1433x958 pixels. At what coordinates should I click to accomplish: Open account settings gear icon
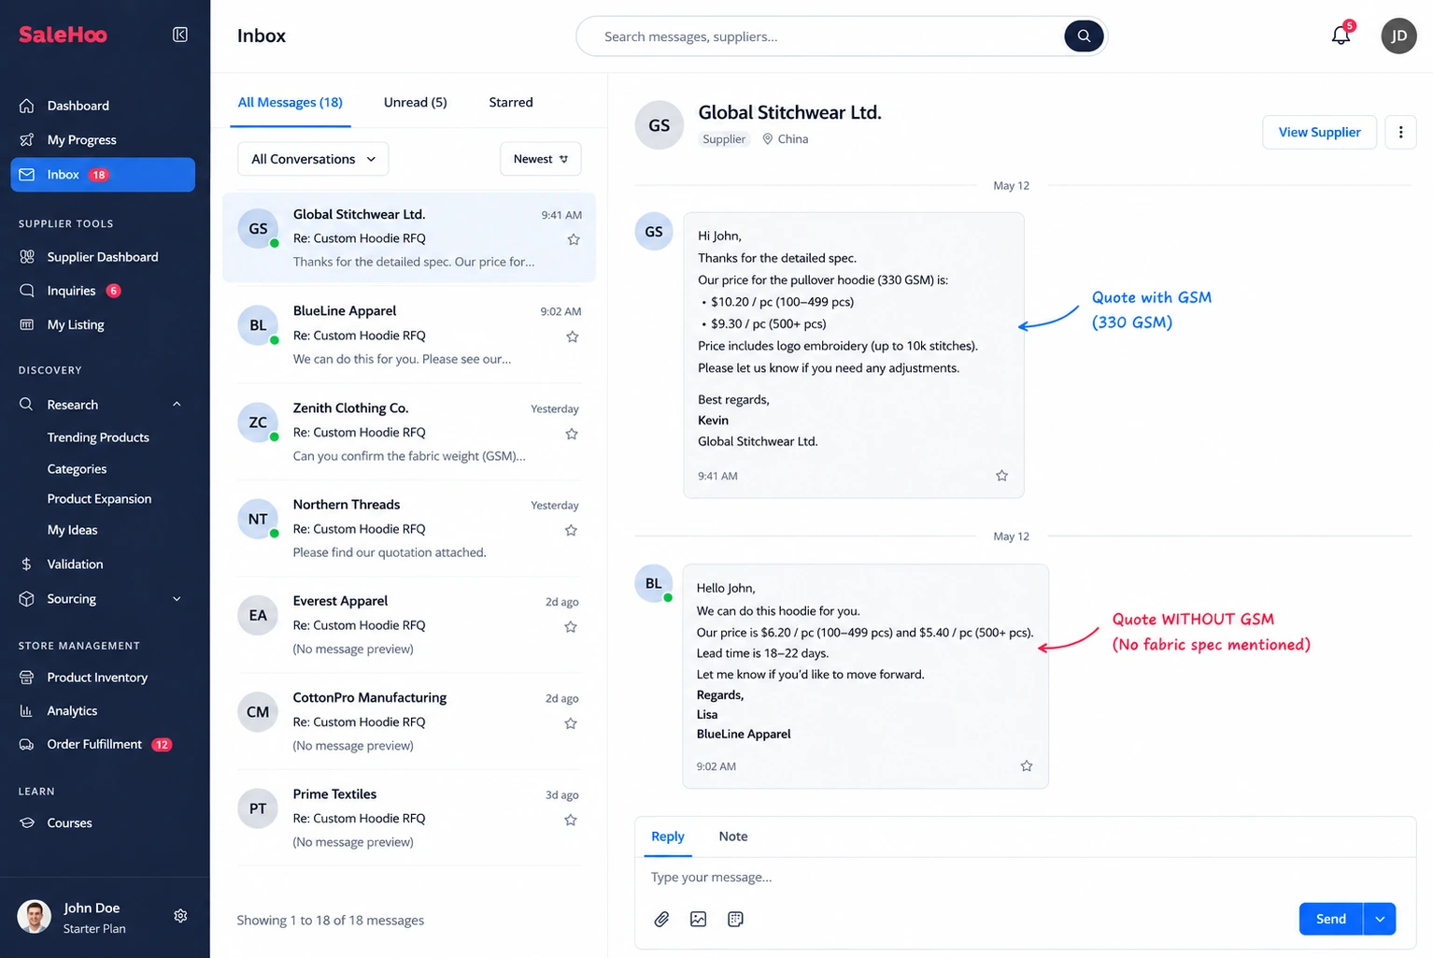(x=180, y=916)
